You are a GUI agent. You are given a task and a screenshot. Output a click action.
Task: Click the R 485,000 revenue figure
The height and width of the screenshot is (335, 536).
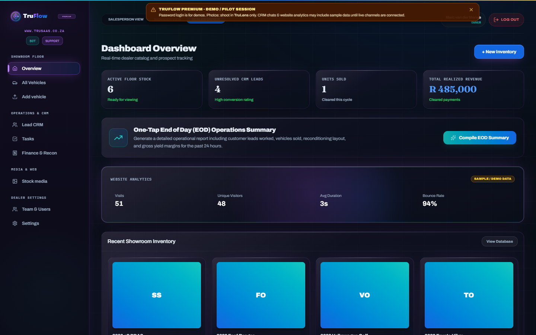(453, 89)
